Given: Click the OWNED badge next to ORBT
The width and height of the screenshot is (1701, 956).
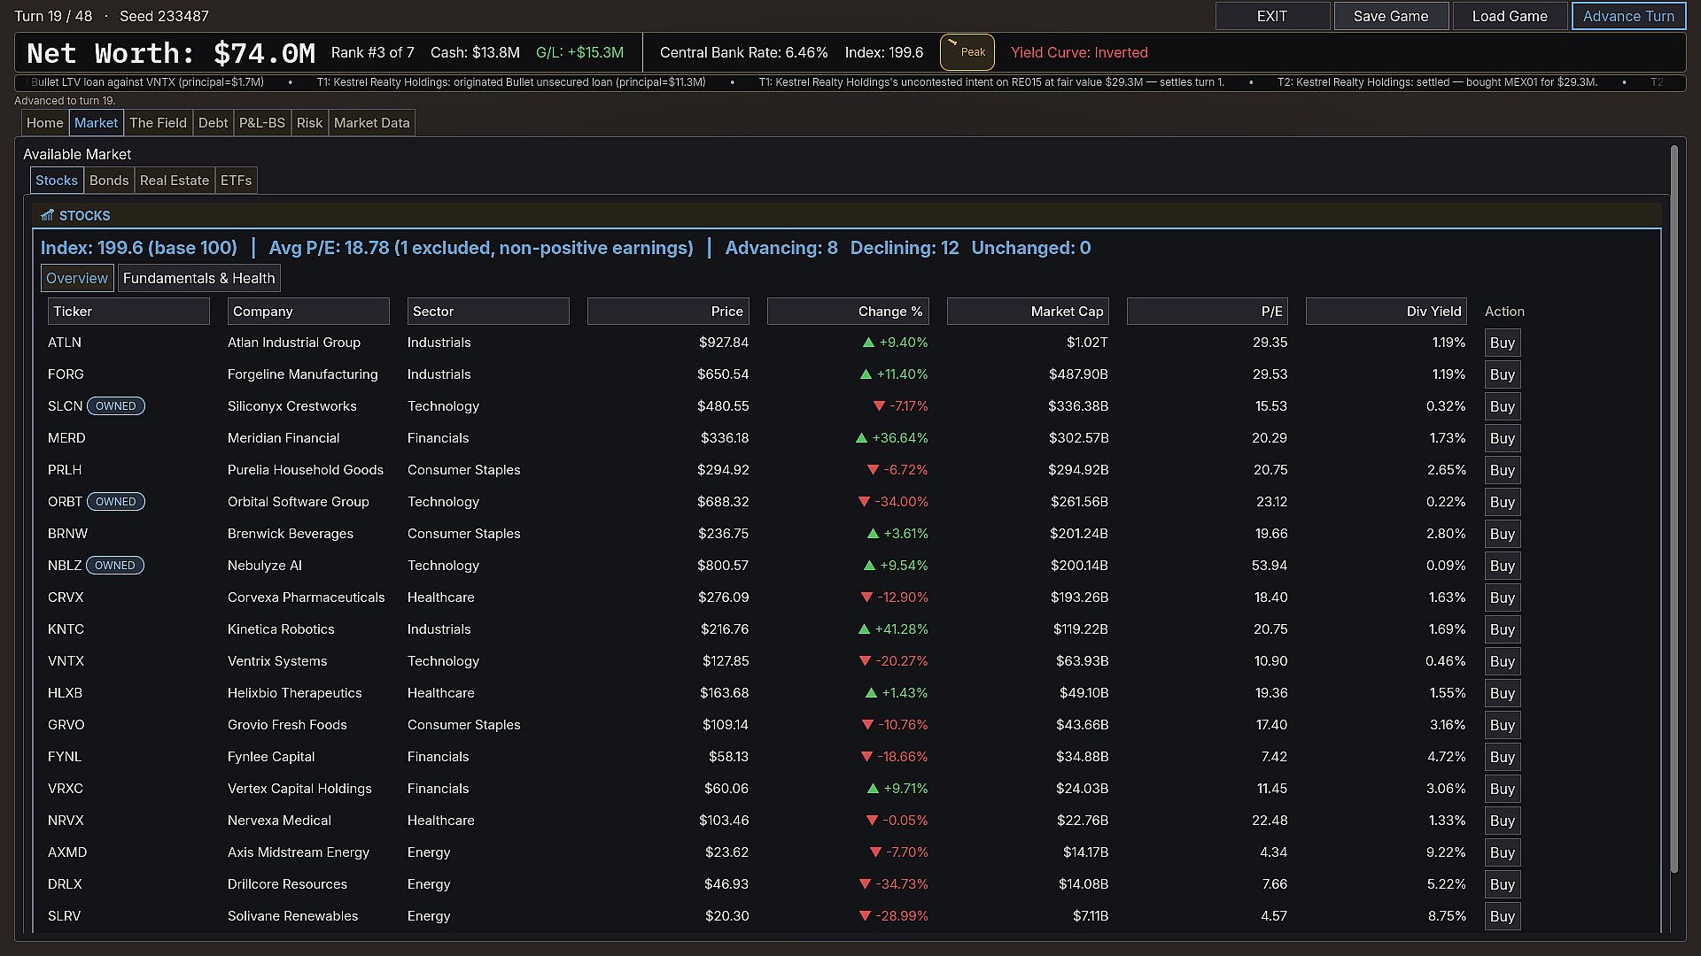Looking at the screenshot, I should point(116,502).
